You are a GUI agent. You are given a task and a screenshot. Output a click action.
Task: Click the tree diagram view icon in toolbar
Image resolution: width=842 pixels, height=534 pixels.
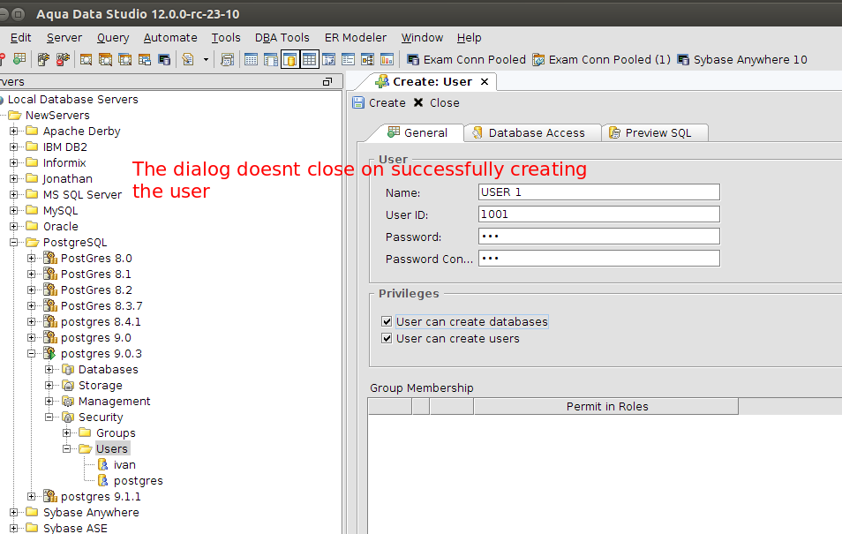(367, 59)
